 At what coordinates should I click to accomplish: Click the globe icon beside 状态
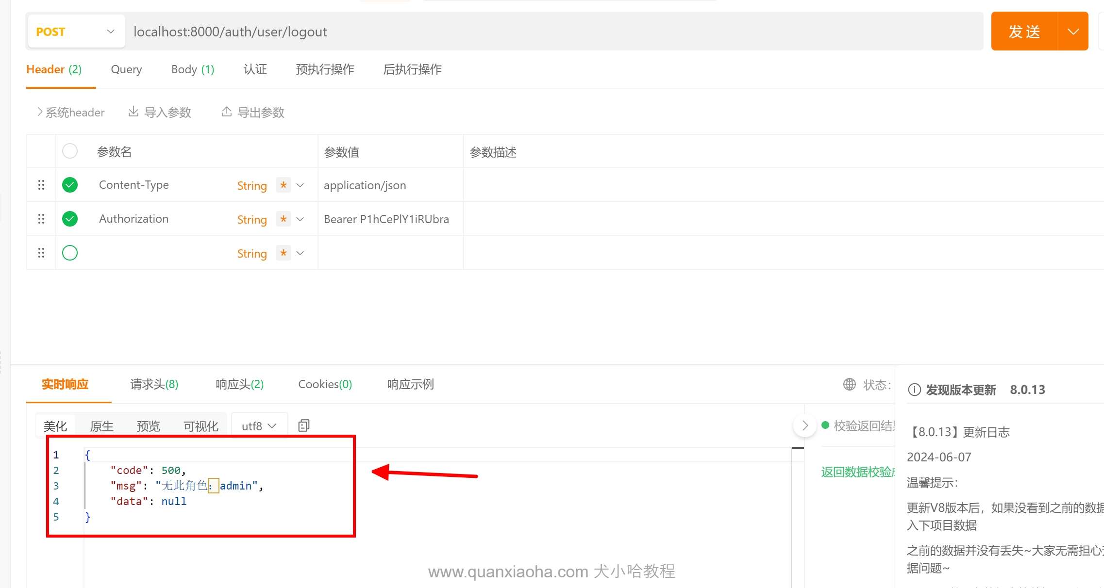[849, 384]
